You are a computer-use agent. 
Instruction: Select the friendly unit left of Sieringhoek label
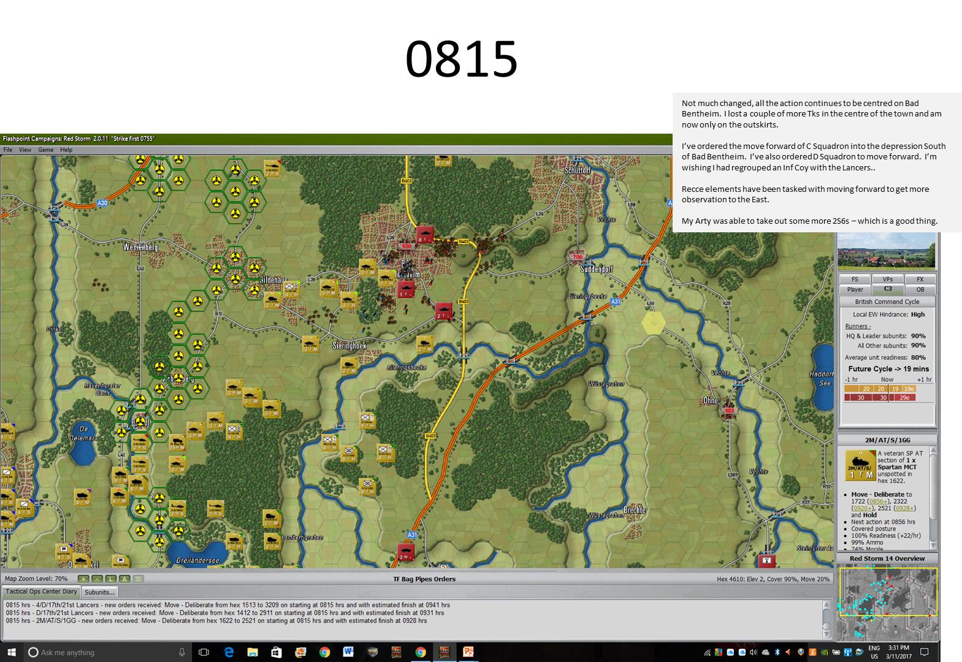click(x=310, y=344)
